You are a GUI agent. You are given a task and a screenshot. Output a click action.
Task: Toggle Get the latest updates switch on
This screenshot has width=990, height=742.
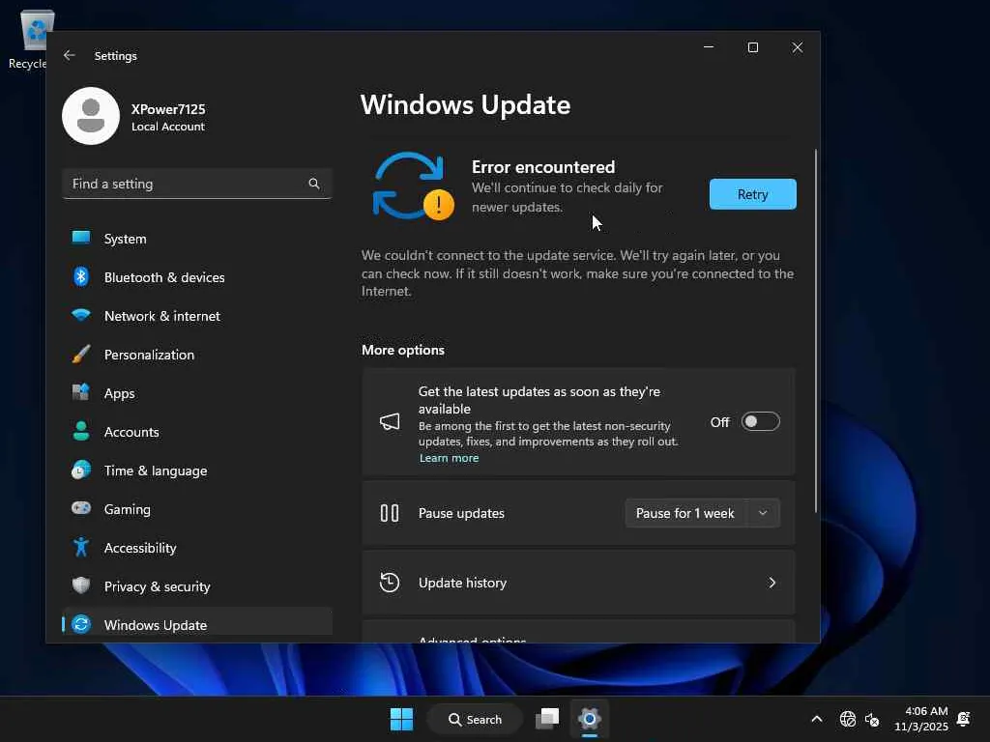point(760,421)
